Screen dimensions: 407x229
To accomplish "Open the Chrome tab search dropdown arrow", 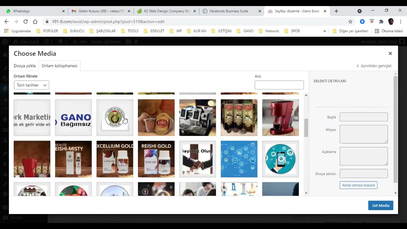I will pyautogui.click(x=360, y=11).
